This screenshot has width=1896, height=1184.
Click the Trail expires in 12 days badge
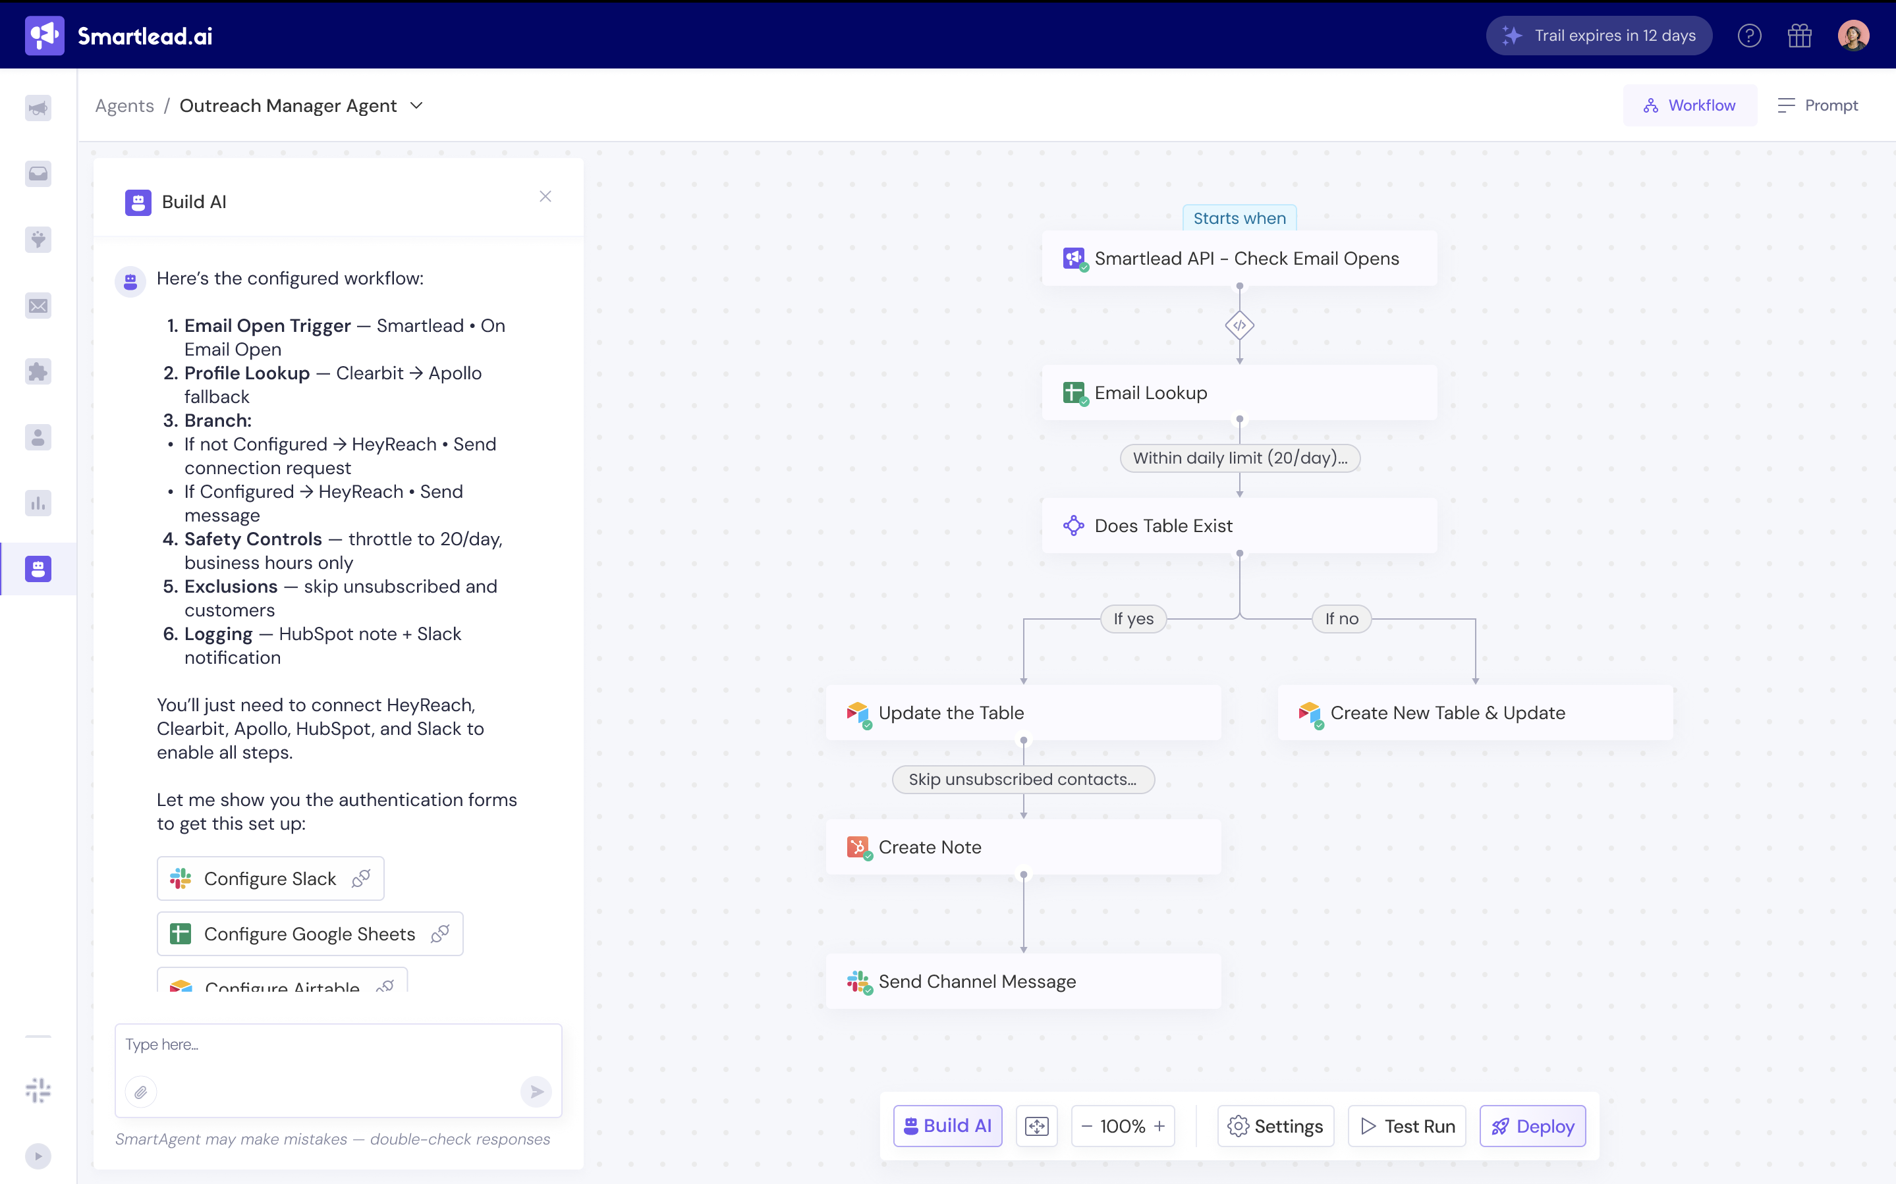tap(1599, 36)
